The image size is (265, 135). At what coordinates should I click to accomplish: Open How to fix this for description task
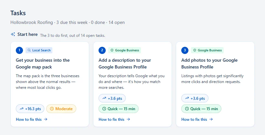point(114,119)
